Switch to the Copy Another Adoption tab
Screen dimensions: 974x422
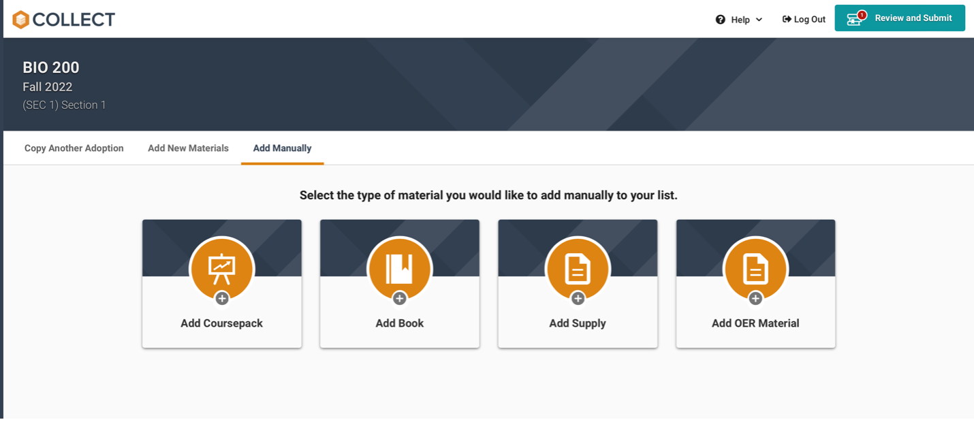pos(74,148)
